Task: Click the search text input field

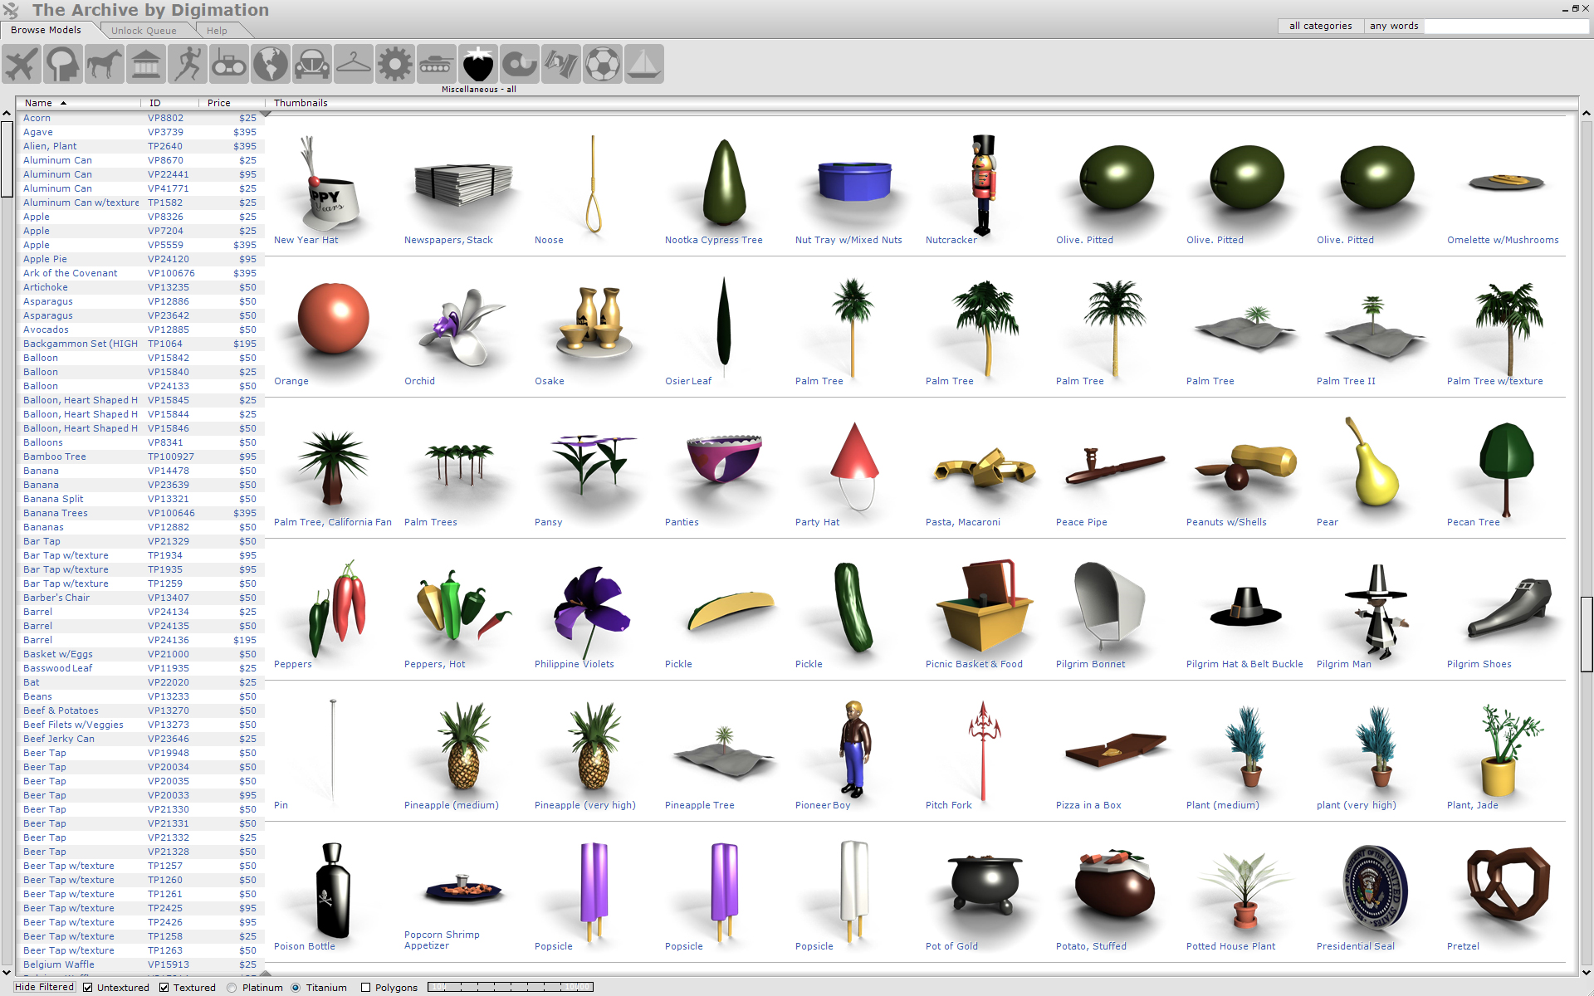Action: tap(1506, 26)
